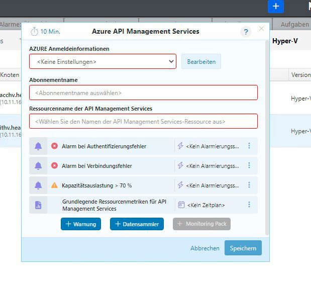
Task: Click Abbrechen to cancel
Action: point(205,248)
